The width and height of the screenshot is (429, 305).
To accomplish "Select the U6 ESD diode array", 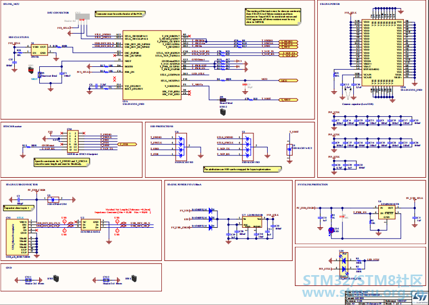I will tap(180, 147).
